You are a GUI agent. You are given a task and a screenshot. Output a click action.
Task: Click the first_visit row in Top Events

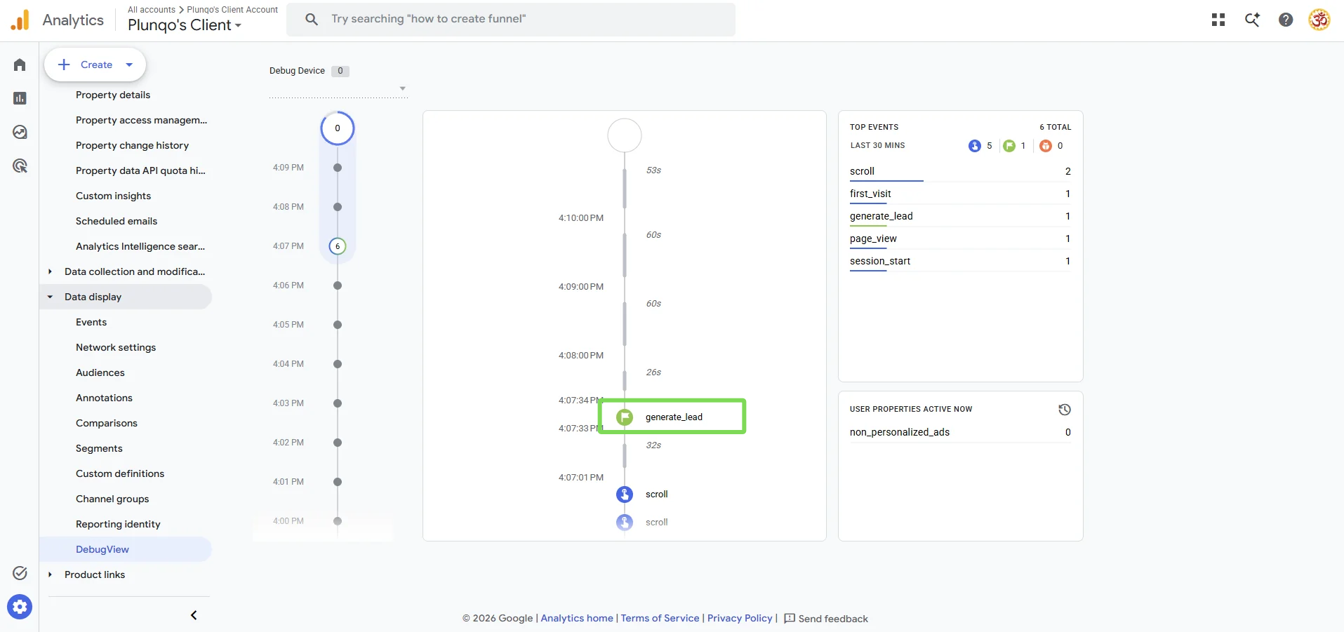[960, 194]
